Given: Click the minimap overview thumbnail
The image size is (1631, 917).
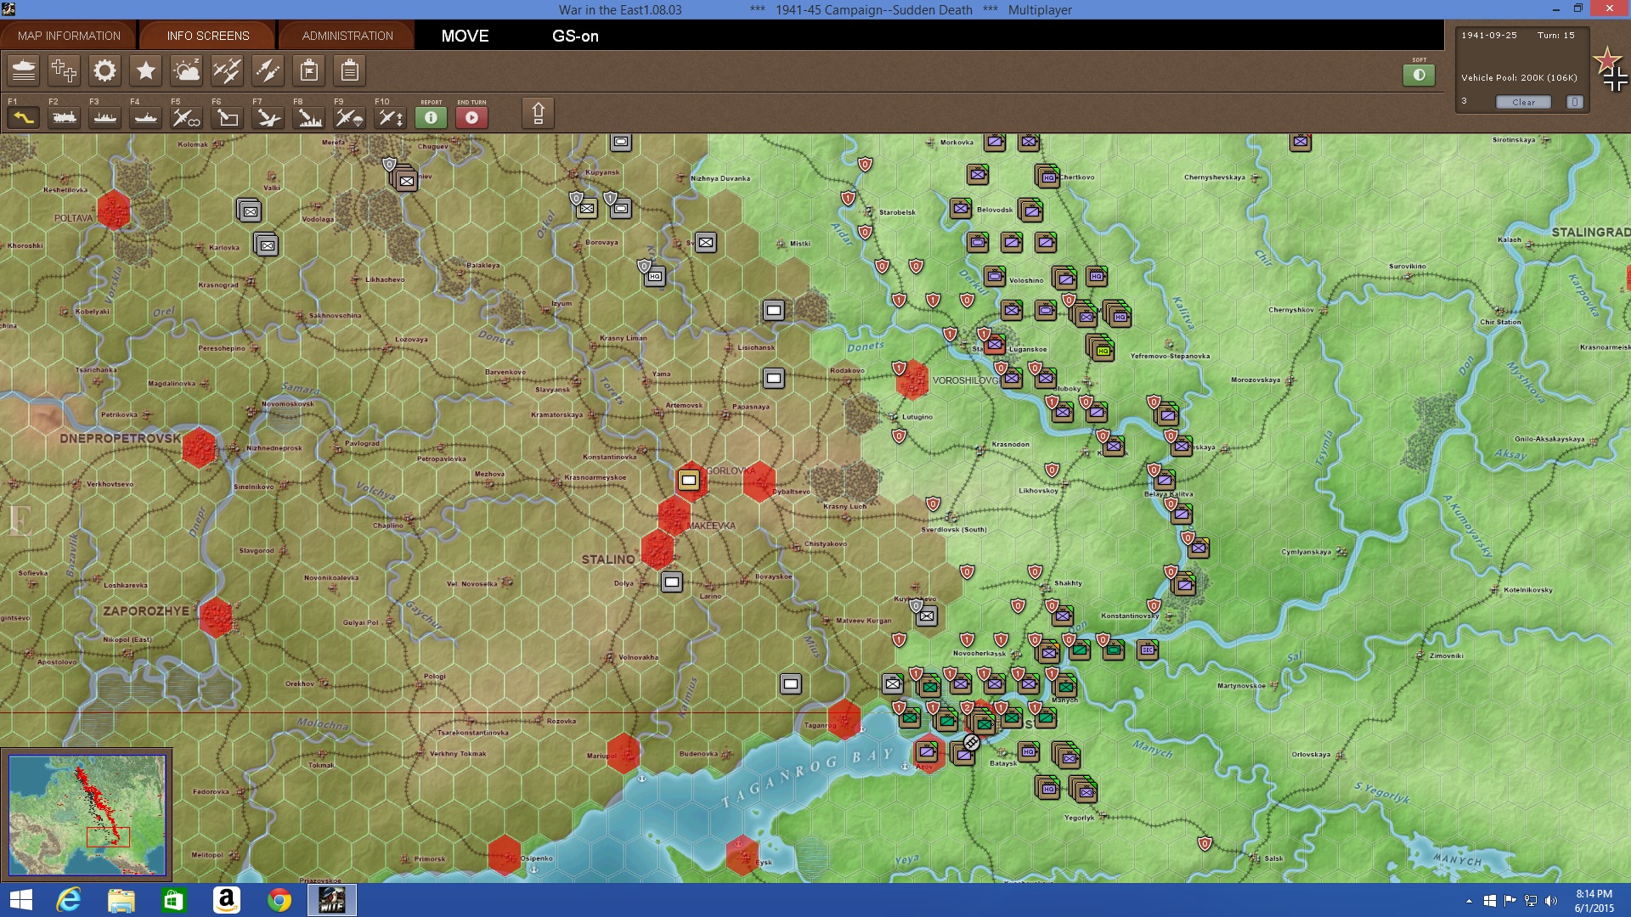Looking at the screenshot, I should click(87, 815).
